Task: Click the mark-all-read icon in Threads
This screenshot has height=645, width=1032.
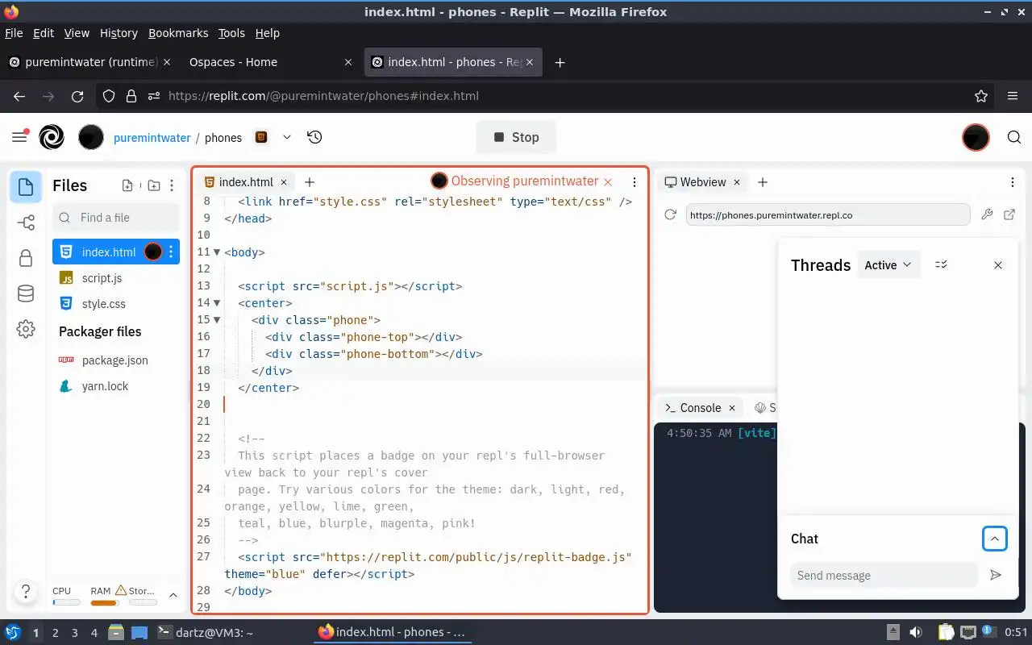Action: coord(941,264)
